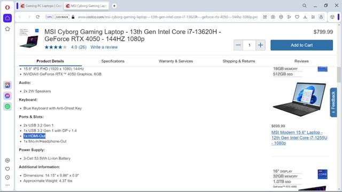Open history clock icon in sidebar

(x=7, y=178)
